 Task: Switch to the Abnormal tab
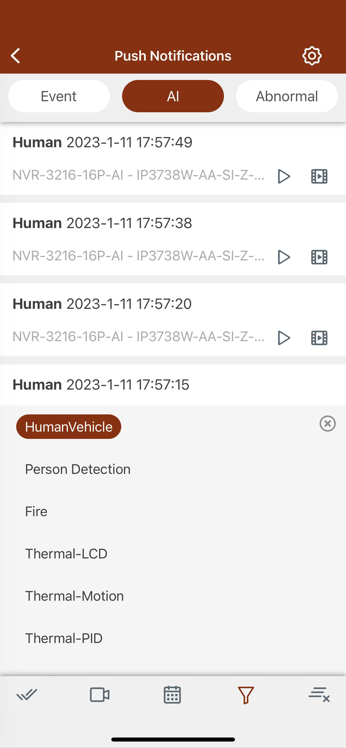(287, 96)
